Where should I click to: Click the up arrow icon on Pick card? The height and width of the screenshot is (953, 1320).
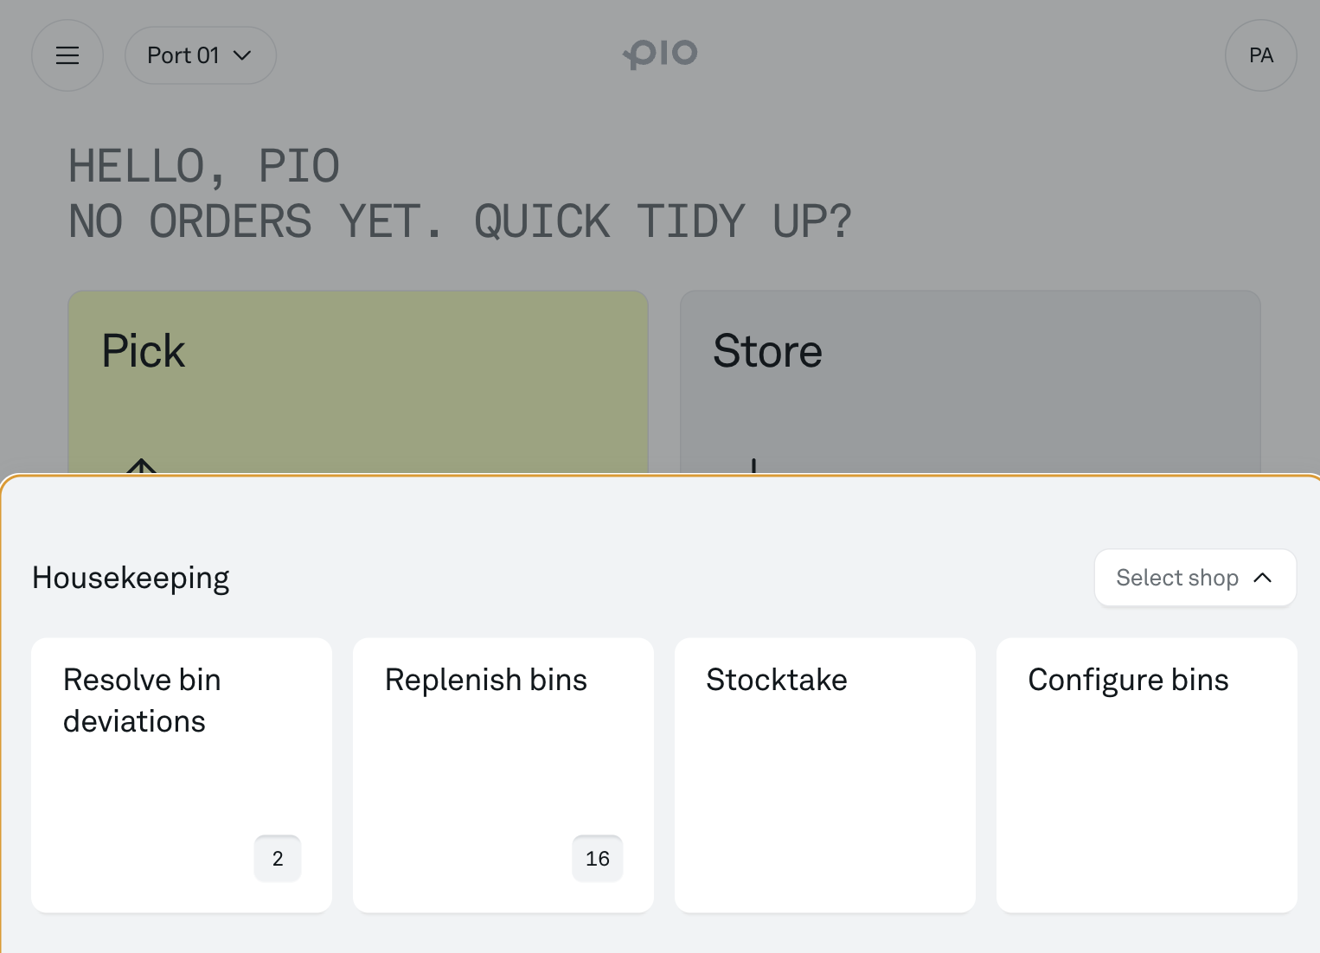coord(142,466)
